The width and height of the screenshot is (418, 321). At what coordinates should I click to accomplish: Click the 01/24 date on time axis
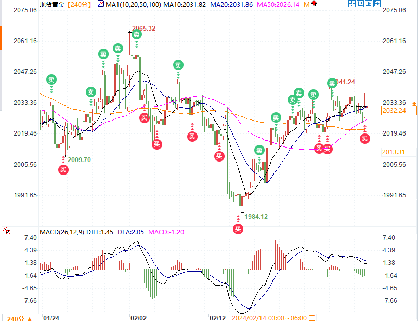[x=51, y=318]
